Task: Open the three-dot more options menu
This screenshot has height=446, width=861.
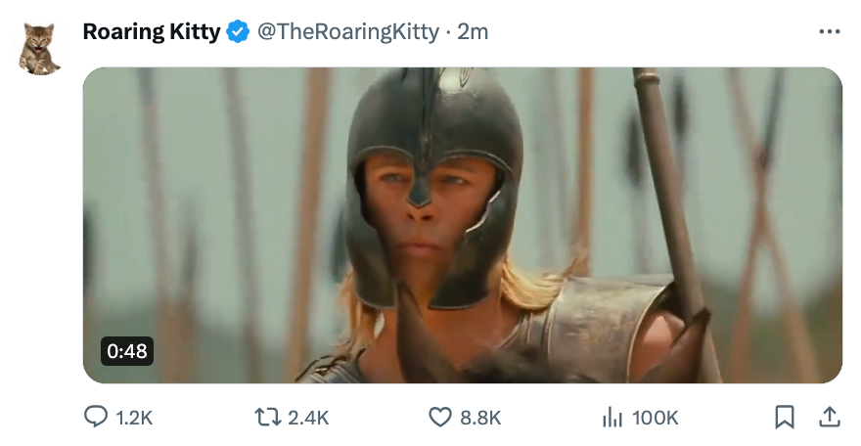Action: pos(829,32)
